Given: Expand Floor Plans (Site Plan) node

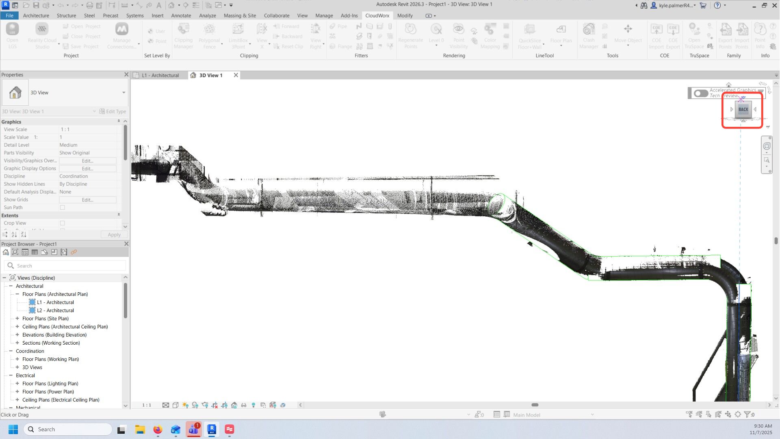Looking at the screenshot, I should click(x=17, y=319).
